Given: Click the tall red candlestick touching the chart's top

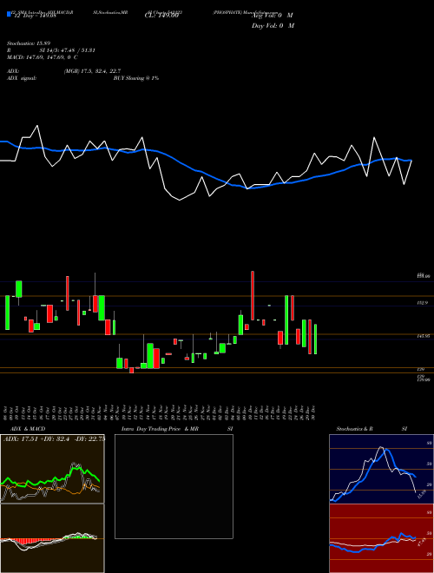Looking at the screenshot, I should [253, 295].
